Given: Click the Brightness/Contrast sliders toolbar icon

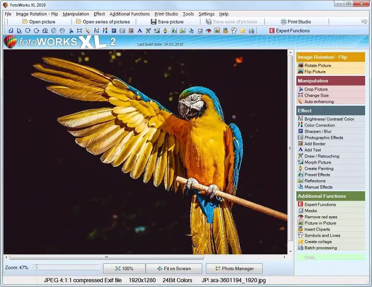Looking at the screenshot, I should 96,30.
